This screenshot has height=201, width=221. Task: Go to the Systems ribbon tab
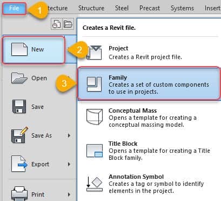pyautogui.click(x=182, y=8)
